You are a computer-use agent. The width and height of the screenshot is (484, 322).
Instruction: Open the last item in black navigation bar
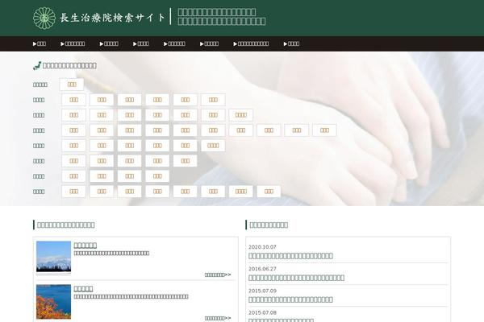tap(291, 43)
